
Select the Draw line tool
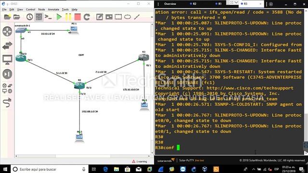(137, 17)
